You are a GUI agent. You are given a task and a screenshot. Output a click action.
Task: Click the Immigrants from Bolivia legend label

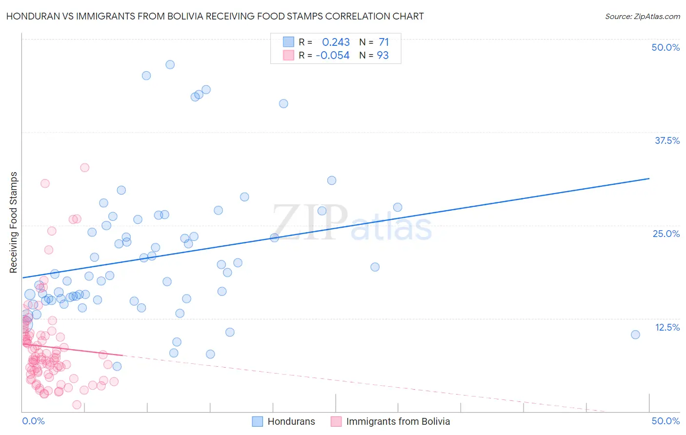pyautogui.click(x=398, y=421)
